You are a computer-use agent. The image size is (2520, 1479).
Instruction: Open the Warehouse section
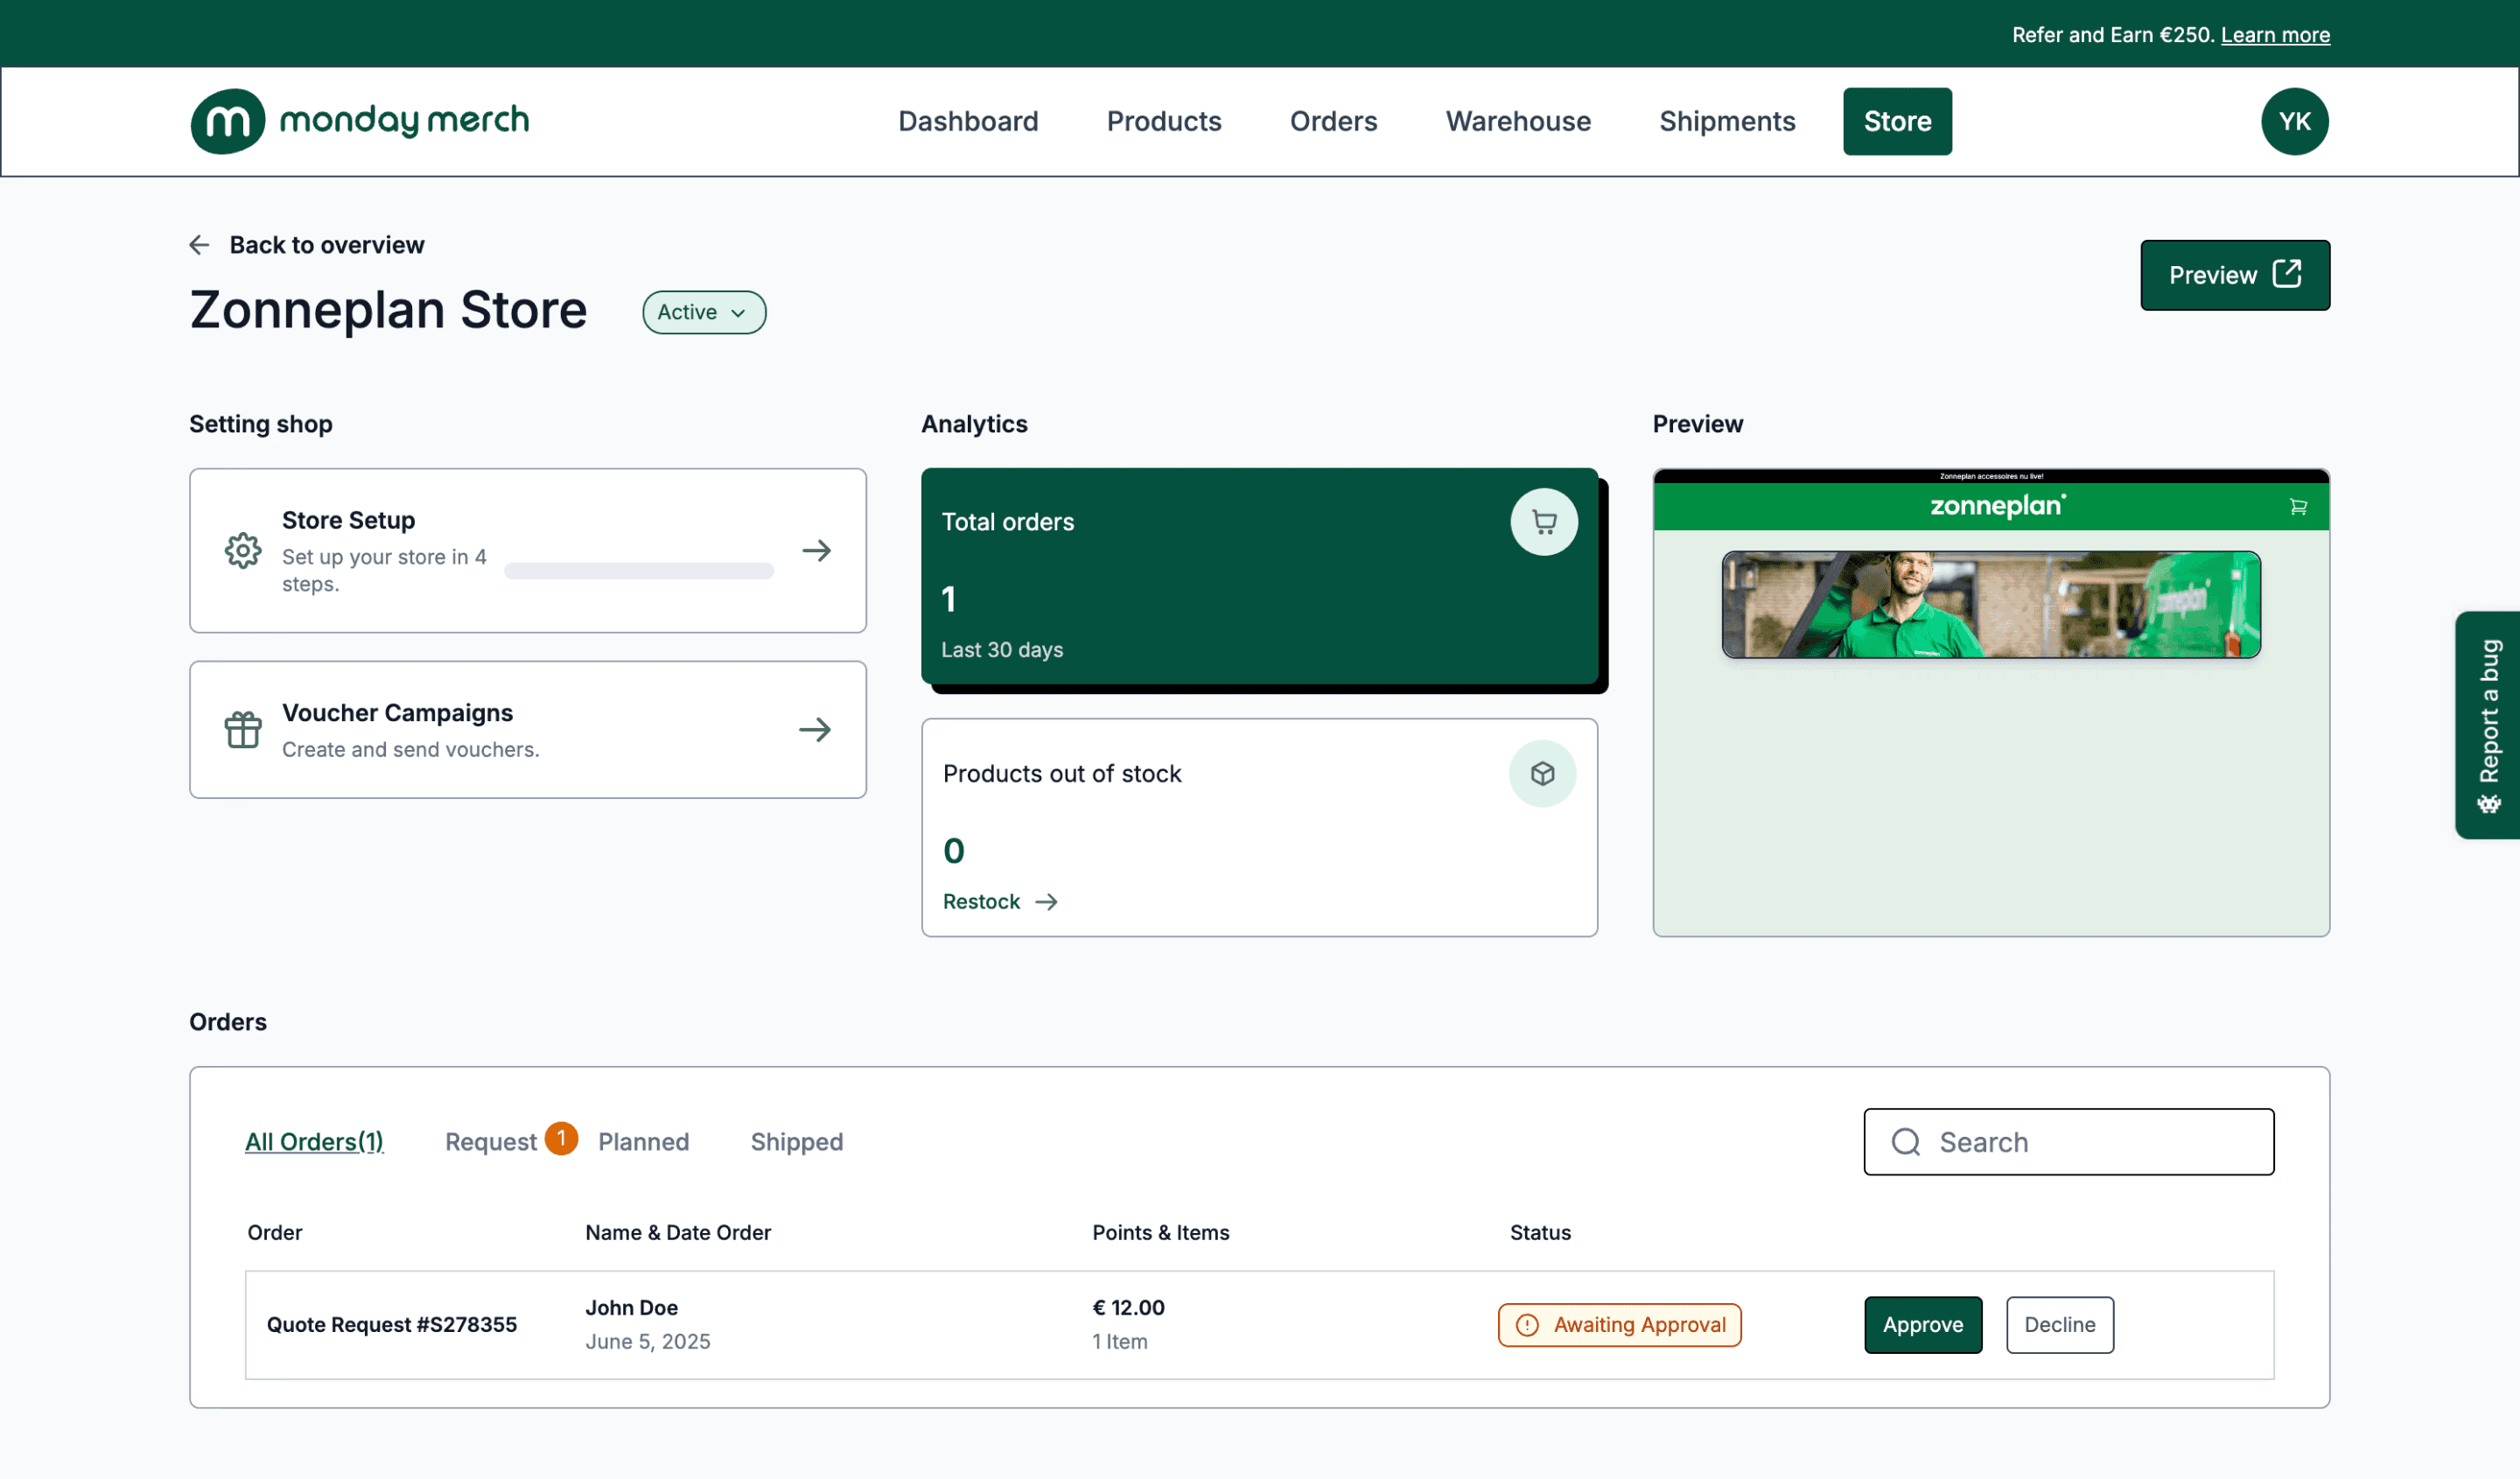point(1518,121)
